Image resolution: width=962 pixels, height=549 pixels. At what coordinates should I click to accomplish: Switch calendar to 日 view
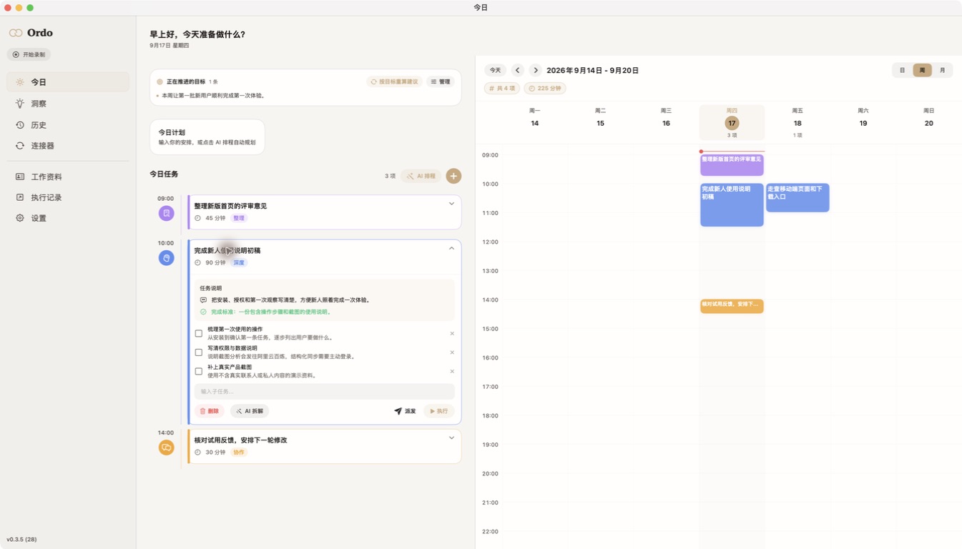pos(903,70)
